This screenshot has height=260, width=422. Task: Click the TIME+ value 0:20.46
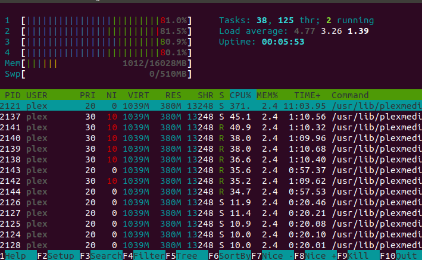point(307,202)
